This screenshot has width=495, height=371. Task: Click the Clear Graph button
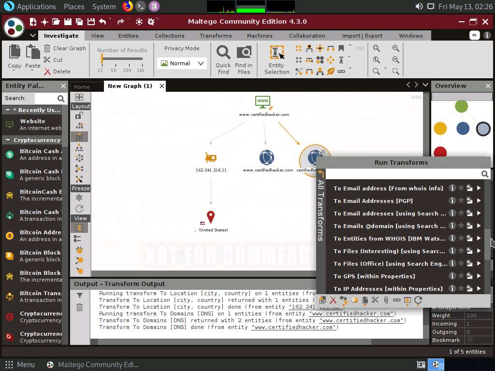pyautogui.click(x=65, y=48)
